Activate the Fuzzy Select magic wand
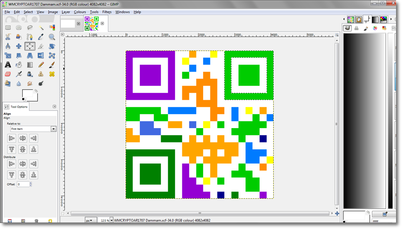Viewport: 402px width, 229px height. (41, 28)
